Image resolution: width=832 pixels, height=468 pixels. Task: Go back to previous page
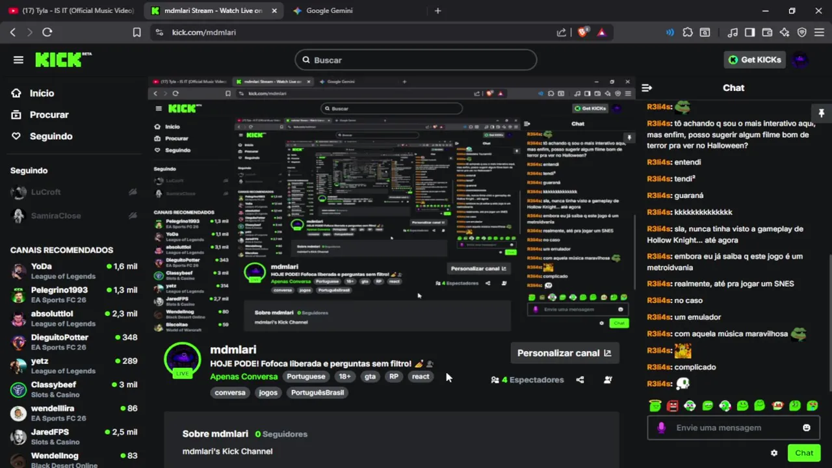(12, 32)
